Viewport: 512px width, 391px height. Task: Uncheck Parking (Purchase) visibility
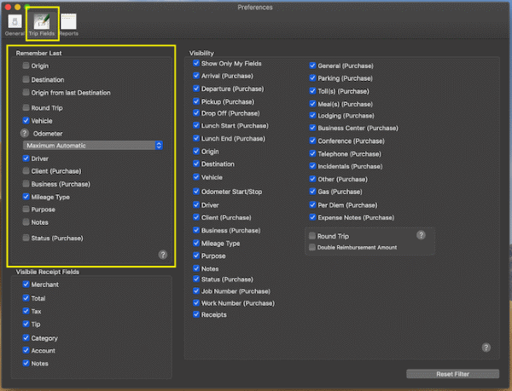[312, 78]
